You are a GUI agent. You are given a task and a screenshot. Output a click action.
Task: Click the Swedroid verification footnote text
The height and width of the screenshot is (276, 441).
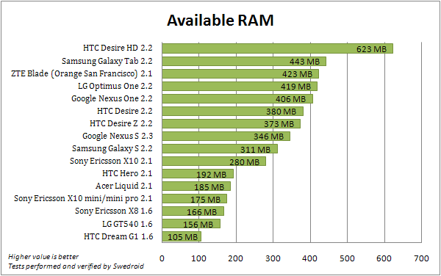(76, 266)
